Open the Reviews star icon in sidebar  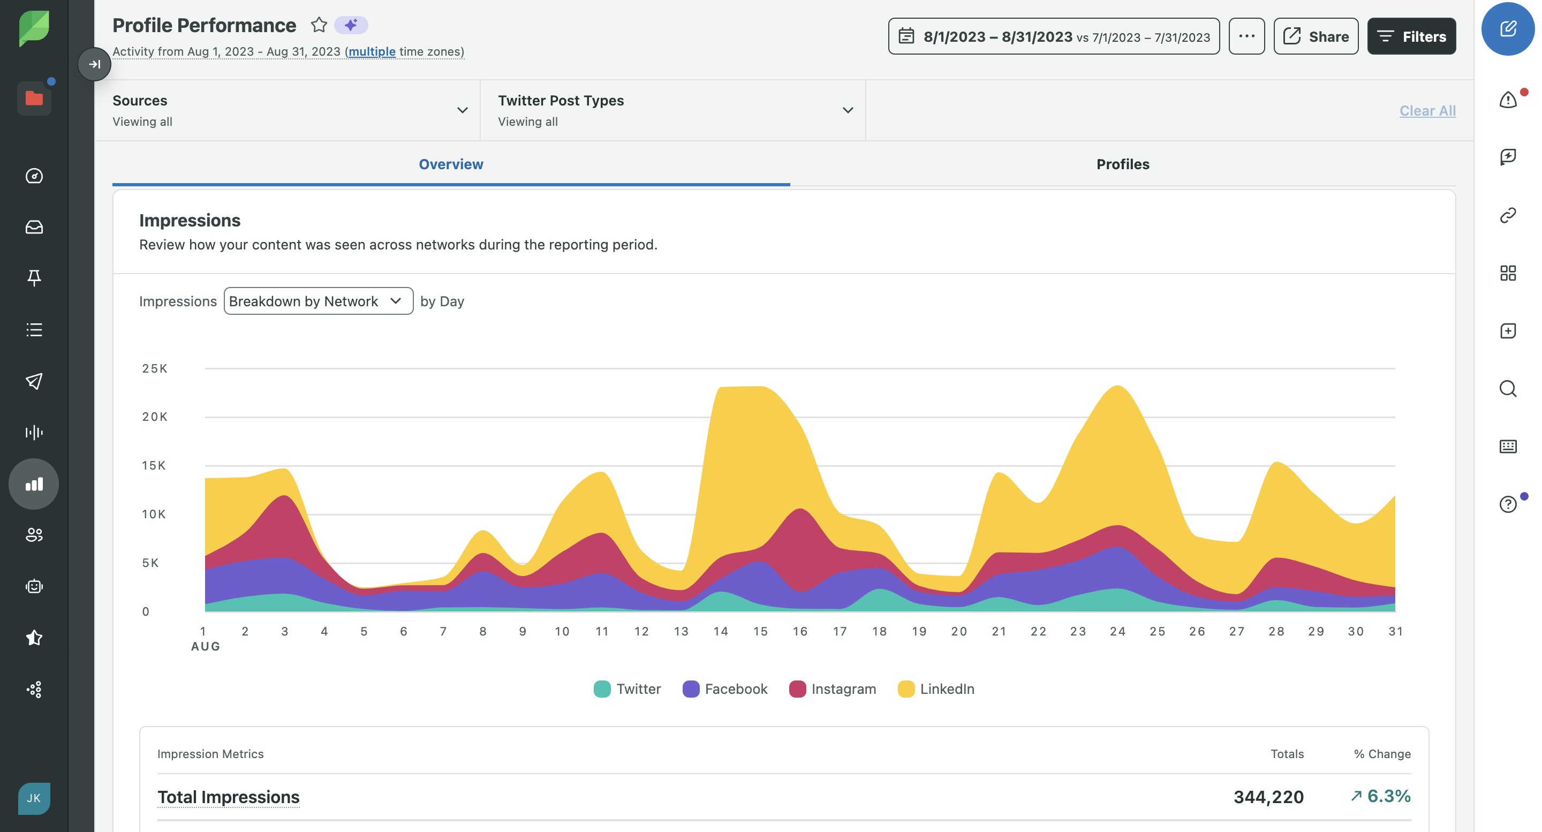(x=34, y=638)
